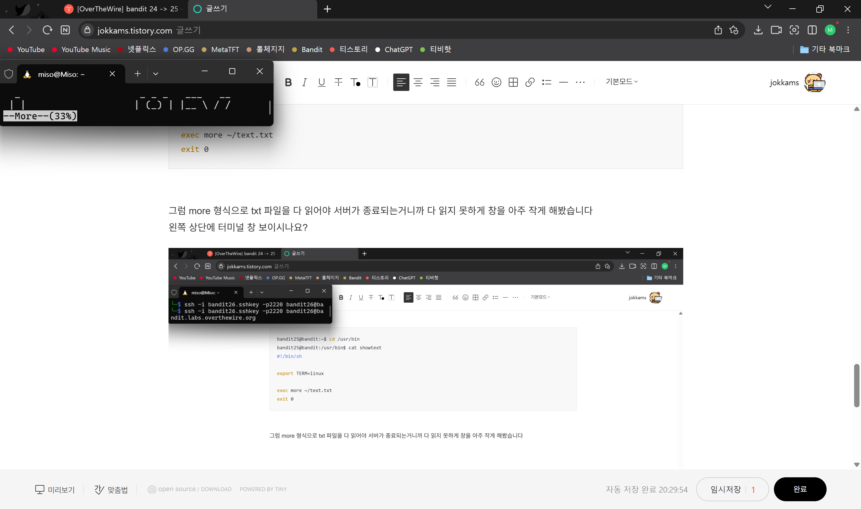Open terminal new-tab profile dropdown arrow

[x=155, y=74]
